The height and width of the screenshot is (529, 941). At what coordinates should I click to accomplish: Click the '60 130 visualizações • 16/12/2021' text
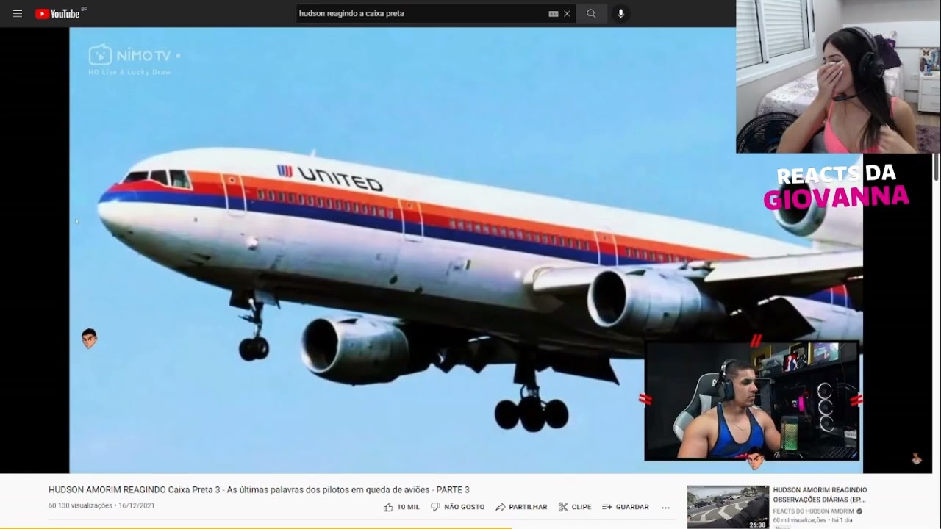101,505
